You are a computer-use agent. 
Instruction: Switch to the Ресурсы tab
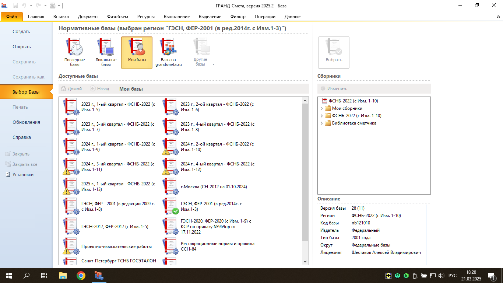(x=146, y=17)
